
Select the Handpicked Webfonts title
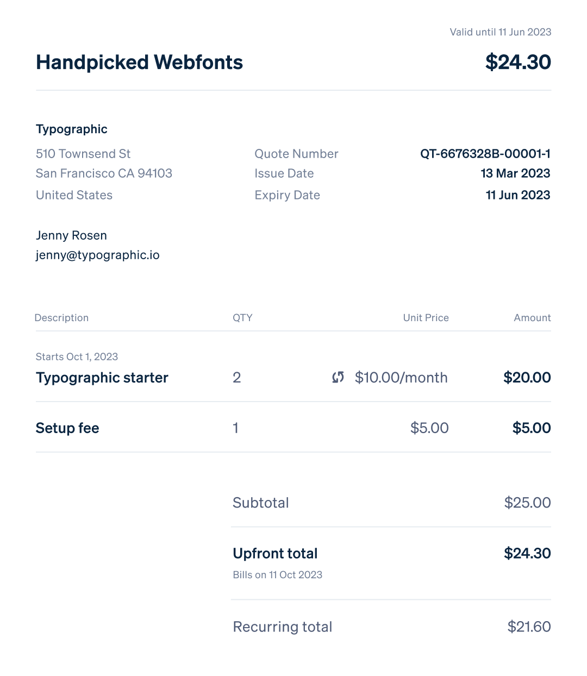139,62
